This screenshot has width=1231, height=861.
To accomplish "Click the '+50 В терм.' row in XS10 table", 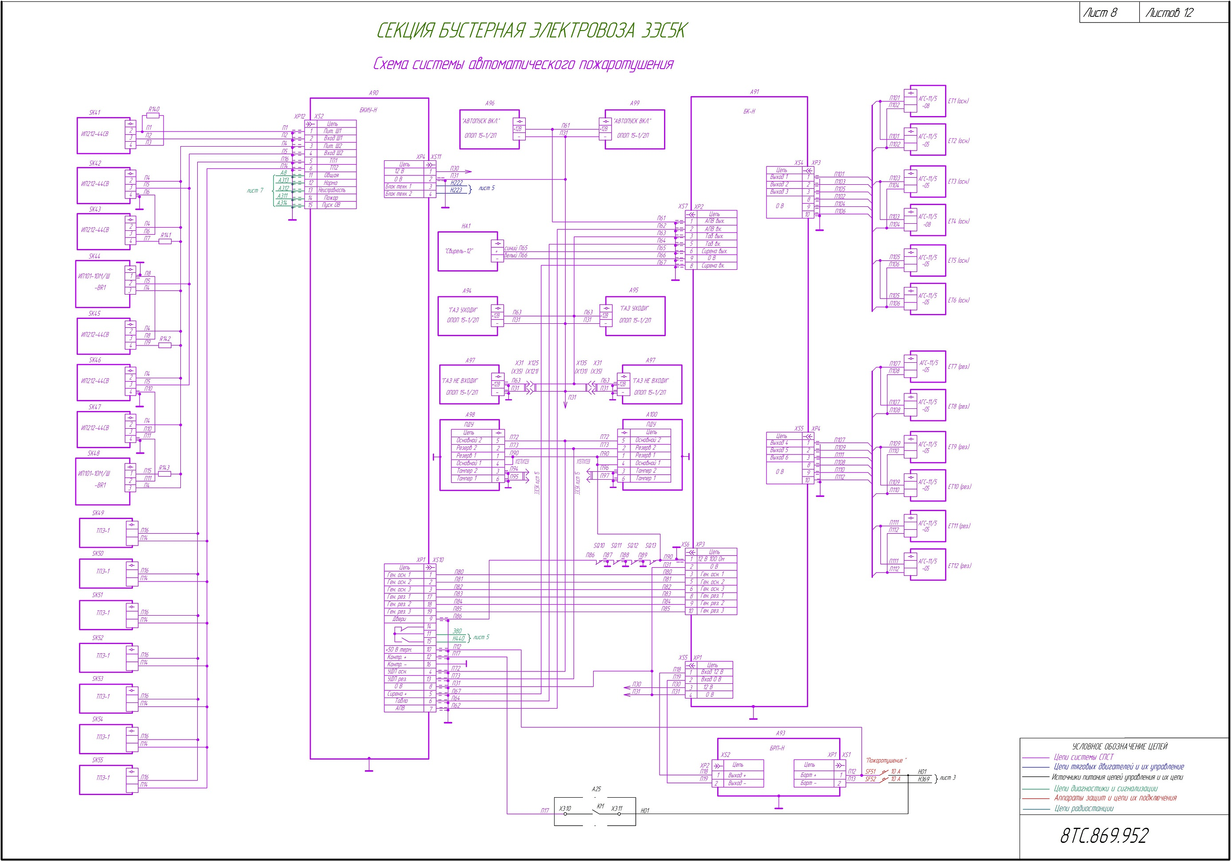I will (409, 649).
